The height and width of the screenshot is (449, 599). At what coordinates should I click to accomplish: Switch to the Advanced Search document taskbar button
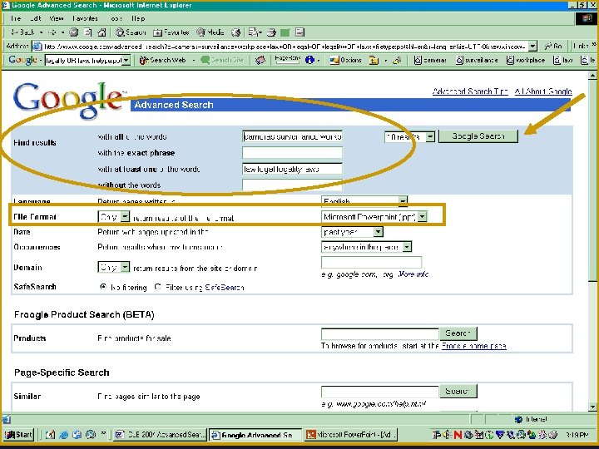pyautogui.click(x=161, y=435)
